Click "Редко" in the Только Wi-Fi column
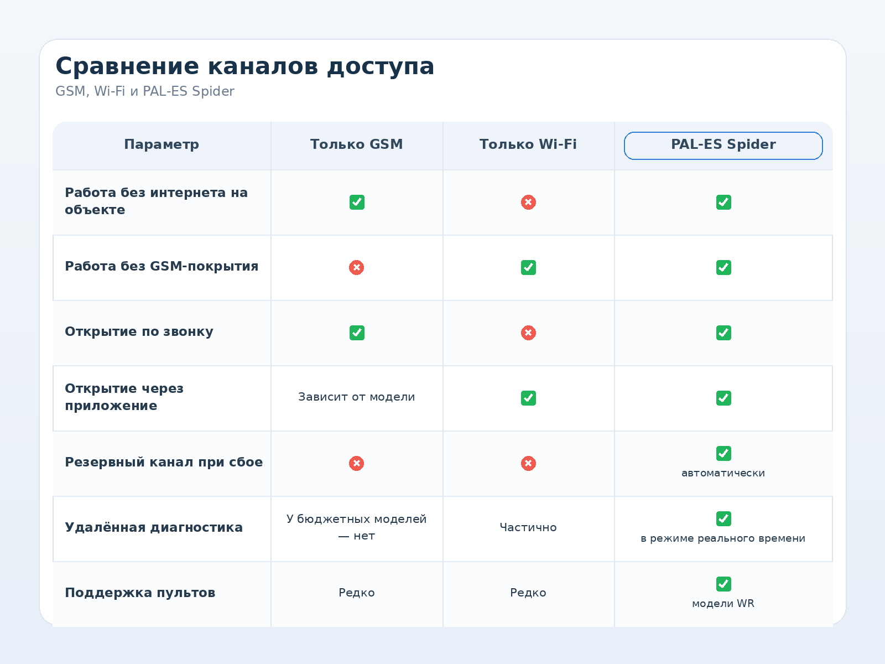The width and height of the screenshot is (885, 664). 528,593
